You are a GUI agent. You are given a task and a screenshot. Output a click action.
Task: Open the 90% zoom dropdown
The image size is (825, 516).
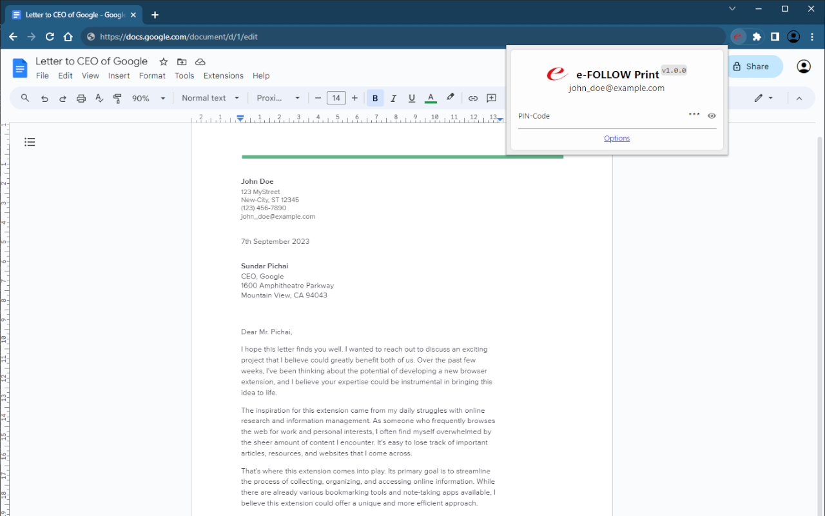pyautogui.click(x=149, y=98)
